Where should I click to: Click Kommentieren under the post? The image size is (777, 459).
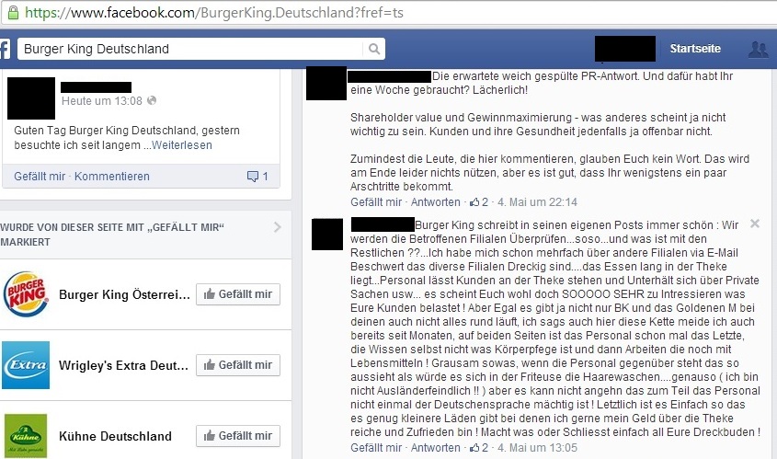112,177
